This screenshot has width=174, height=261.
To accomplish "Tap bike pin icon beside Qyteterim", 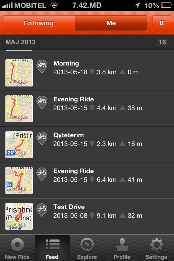I will tap(42, 138).
